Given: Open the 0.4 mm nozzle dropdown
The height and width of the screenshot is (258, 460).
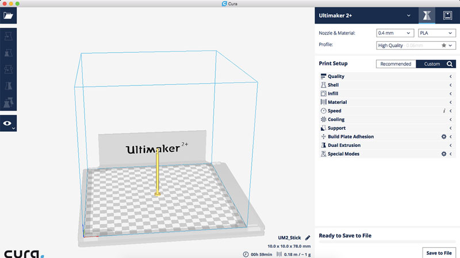Looking at the screenshot, I should (395, 33).
